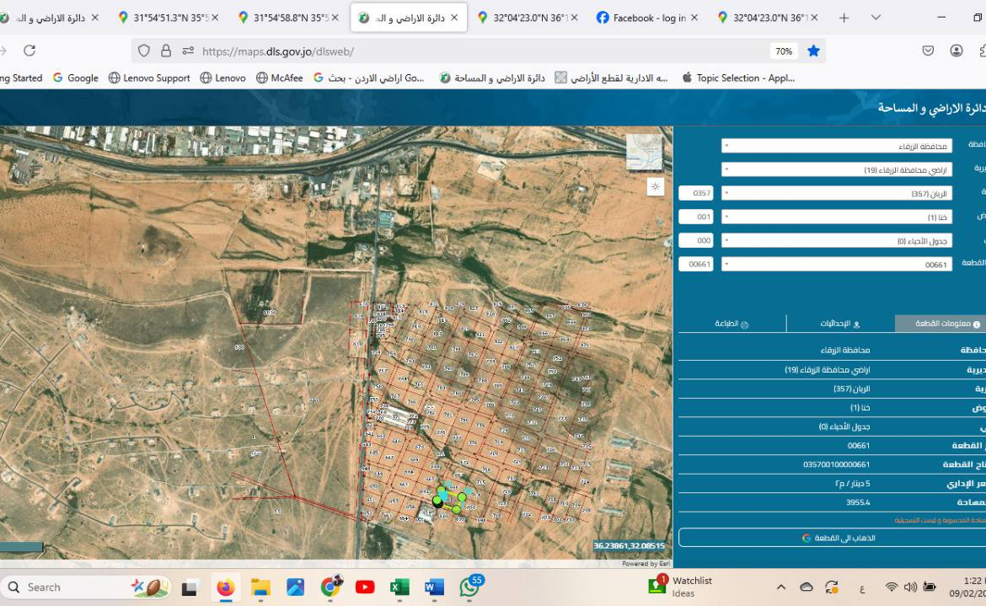Expand the village dropdown showing الريان (357)
Image resolution: width=986 pixels, height=606 pixels.
point(836,193)
